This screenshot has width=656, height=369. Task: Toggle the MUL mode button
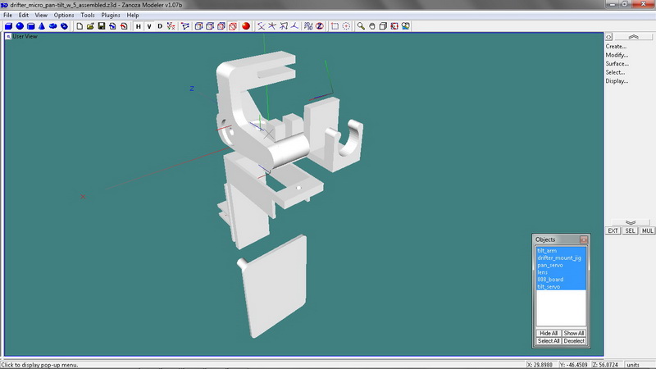tap(647, 231)
